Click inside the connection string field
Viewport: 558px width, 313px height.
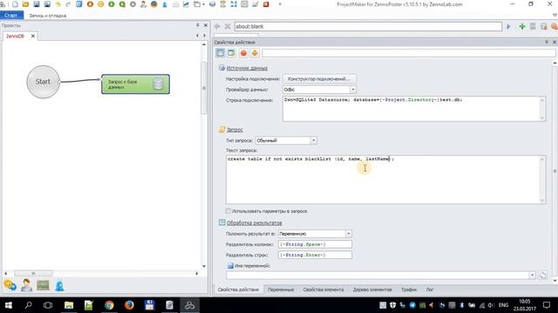pyautogui.click(x=414, y=109)
